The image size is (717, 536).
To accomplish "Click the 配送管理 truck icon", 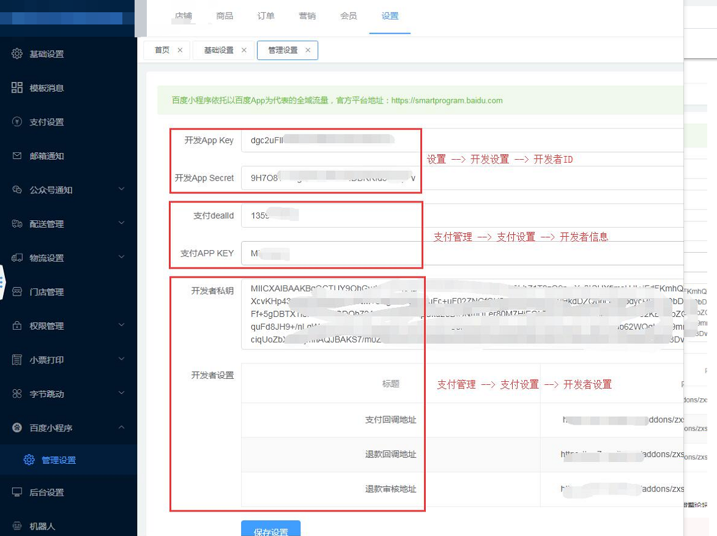I will [17, 223].
